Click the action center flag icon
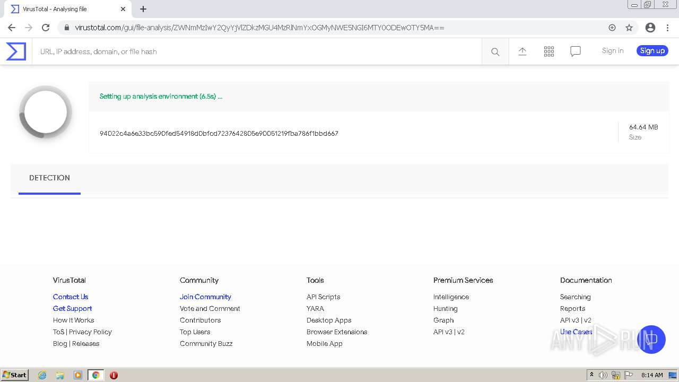679x382 pixels. [x=629, y=375]
